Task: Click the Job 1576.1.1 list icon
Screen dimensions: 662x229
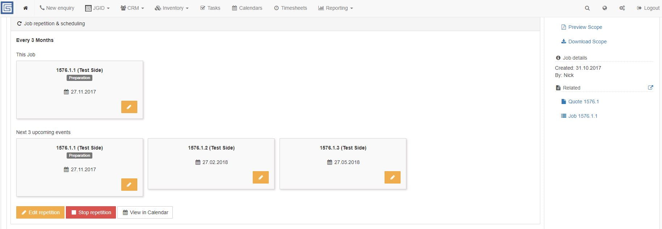Action: click(563, 116)
